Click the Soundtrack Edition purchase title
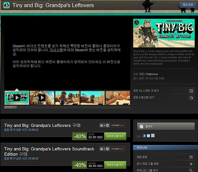This screenshot has height=172, width=198. coord(49,152)
